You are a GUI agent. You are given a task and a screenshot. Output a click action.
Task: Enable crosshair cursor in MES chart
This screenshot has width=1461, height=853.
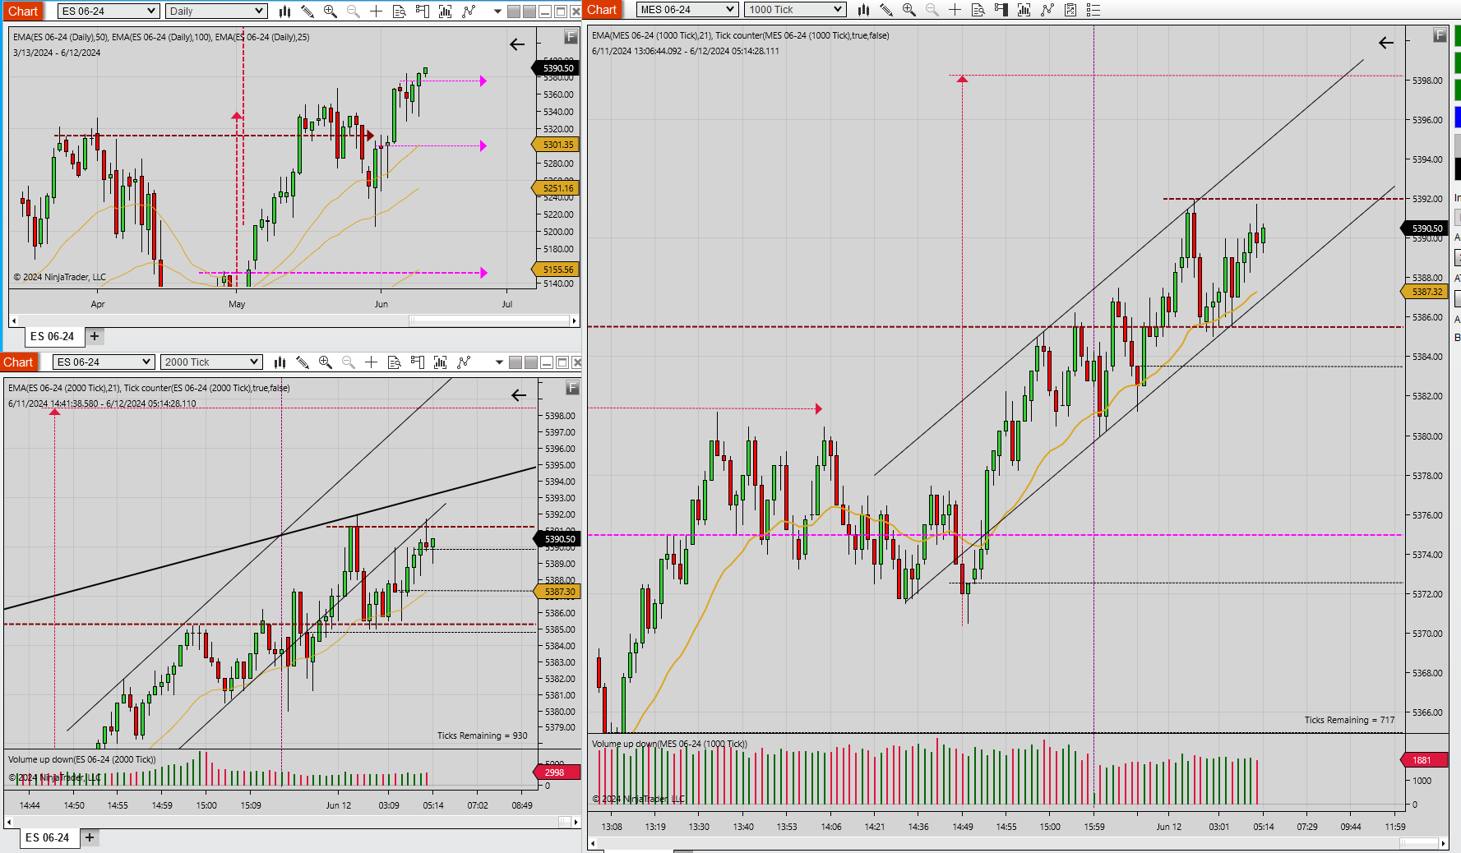pos(955,10)
